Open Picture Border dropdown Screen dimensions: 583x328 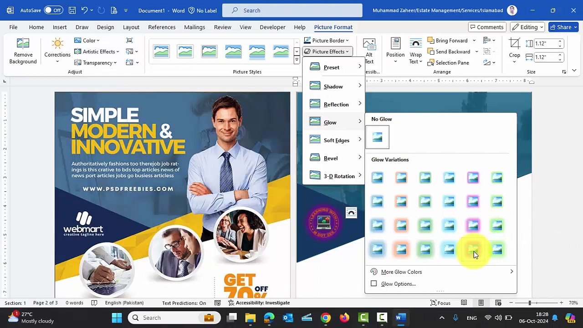click(327, 41)
